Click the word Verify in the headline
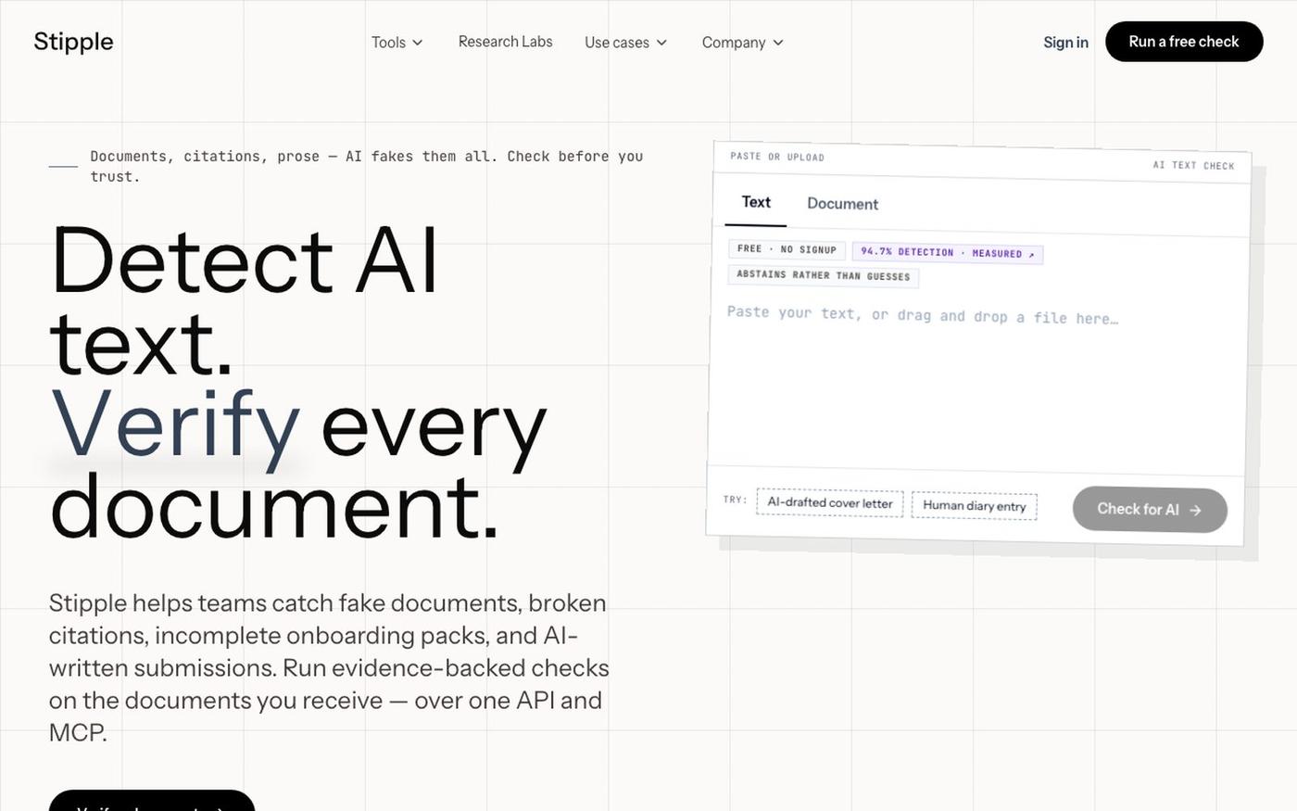The height and width of the screenshot is (811, 1297). 175,426
